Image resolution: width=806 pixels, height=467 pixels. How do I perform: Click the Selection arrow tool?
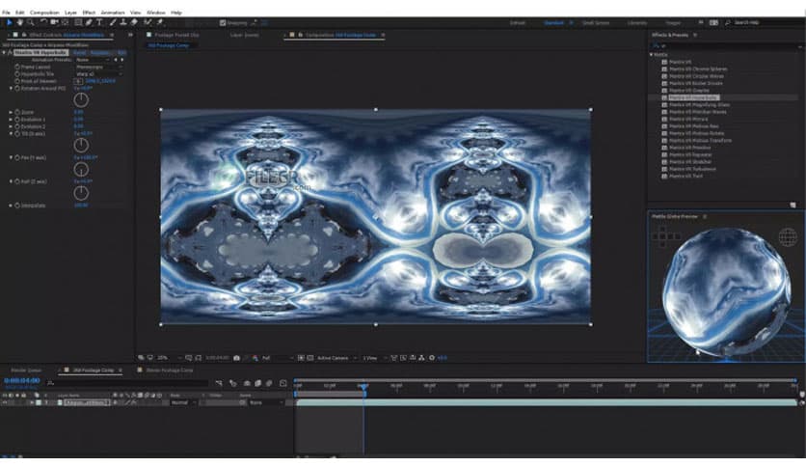pos(8,22)
